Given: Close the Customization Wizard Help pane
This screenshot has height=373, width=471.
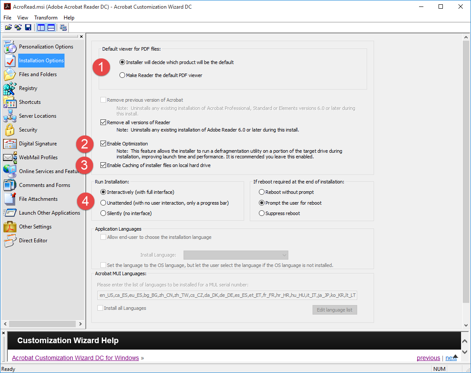Looking at the screenshot, I should pyautogui.click(x=3, y=333).
